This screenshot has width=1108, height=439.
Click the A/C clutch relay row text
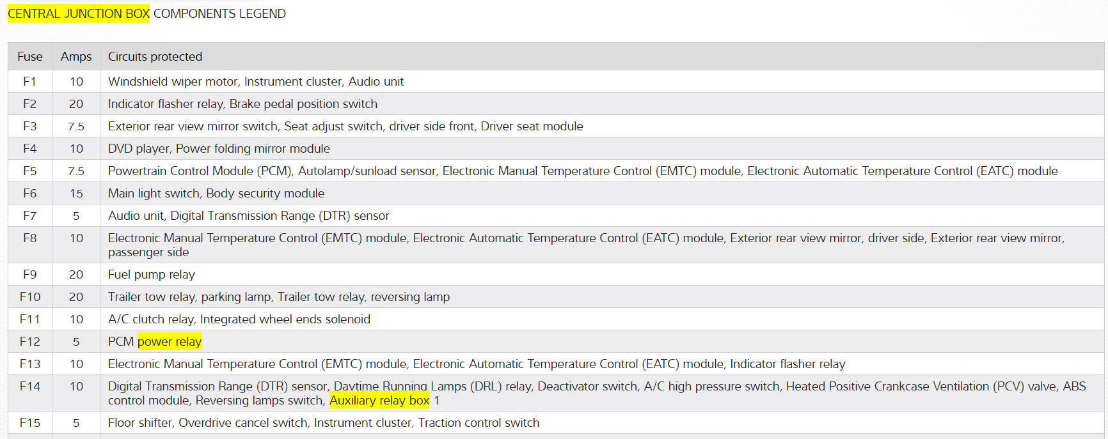click(x=239, y=319)
